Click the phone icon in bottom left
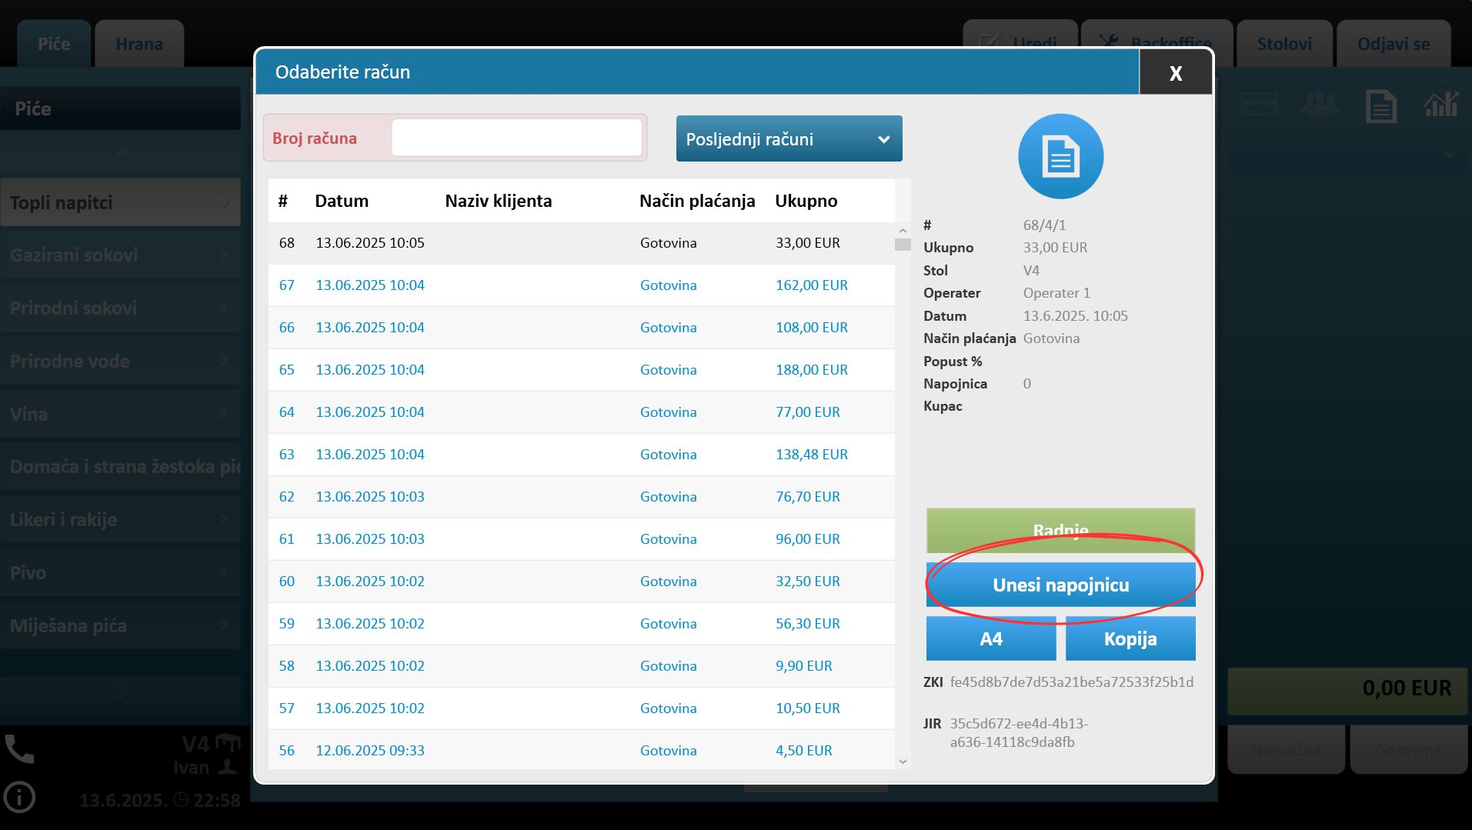The height and width of the screenshot is (830, 1472). [19, 748]
